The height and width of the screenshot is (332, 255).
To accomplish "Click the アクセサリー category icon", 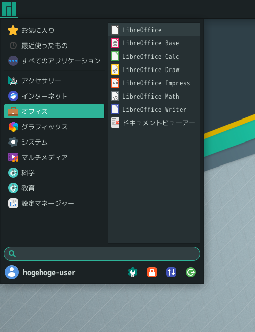I will (13, 81).
